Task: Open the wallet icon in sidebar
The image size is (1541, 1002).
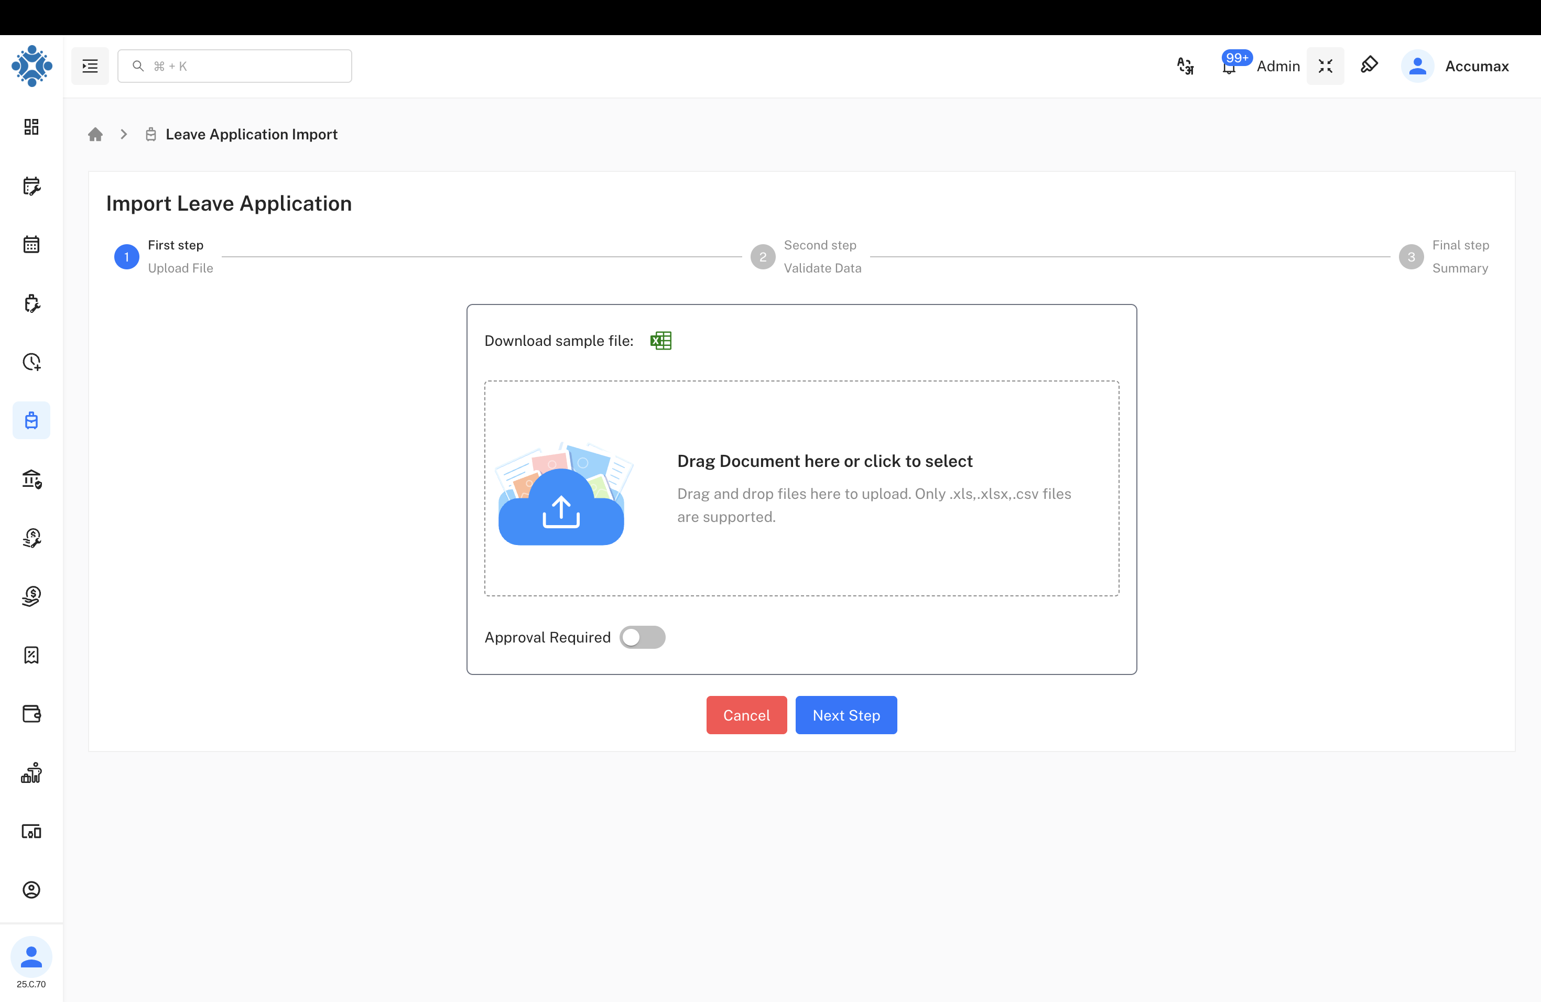Action: [31, 714]
